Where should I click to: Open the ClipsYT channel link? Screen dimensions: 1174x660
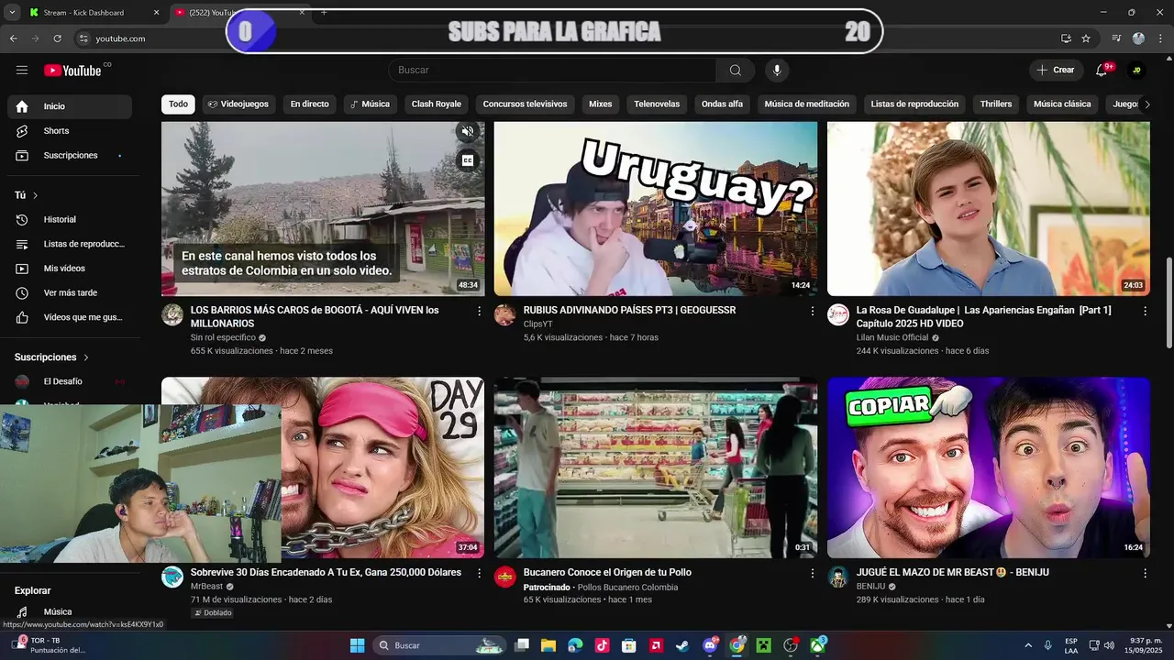point(538,324)
